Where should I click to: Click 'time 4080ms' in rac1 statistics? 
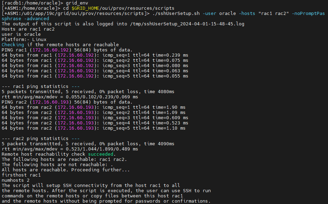pyautogui.click(x=159, y=92)
